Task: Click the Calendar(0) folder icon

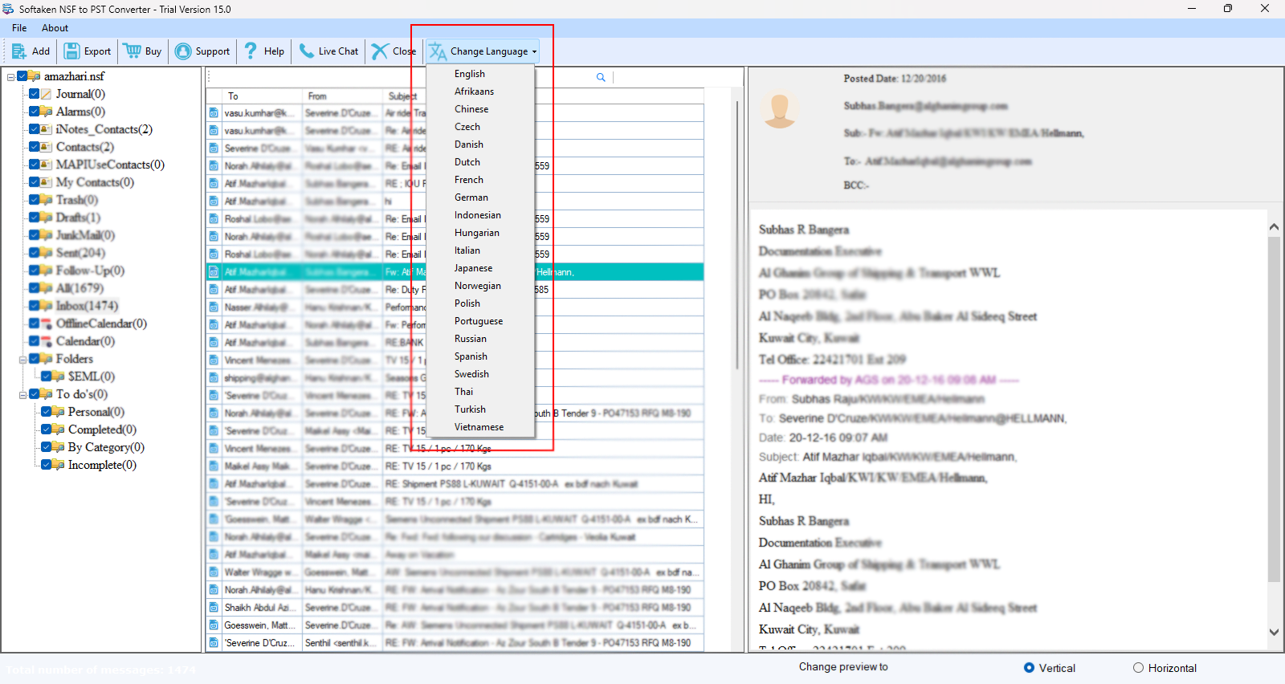Action: coord(47,341)
